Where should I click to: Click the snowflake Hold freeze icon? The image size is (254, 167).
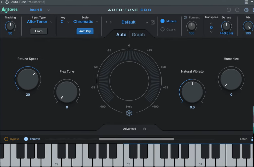click(x=129, y=113)
